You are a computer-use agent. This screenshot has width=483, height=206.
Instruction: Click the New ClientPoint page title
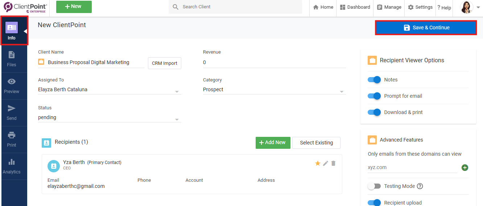click(62, 25)
